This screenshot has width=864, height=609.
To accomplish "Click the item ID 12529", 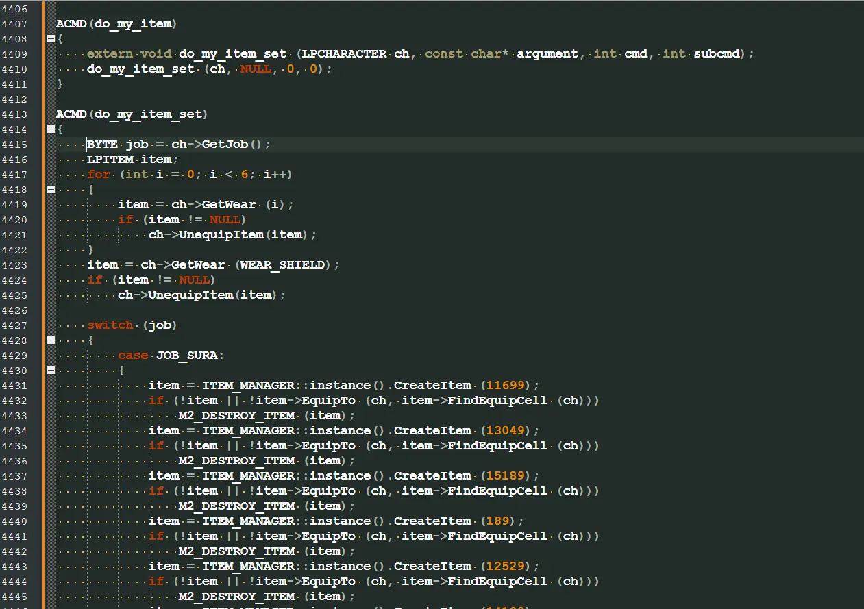I will 506,567.
